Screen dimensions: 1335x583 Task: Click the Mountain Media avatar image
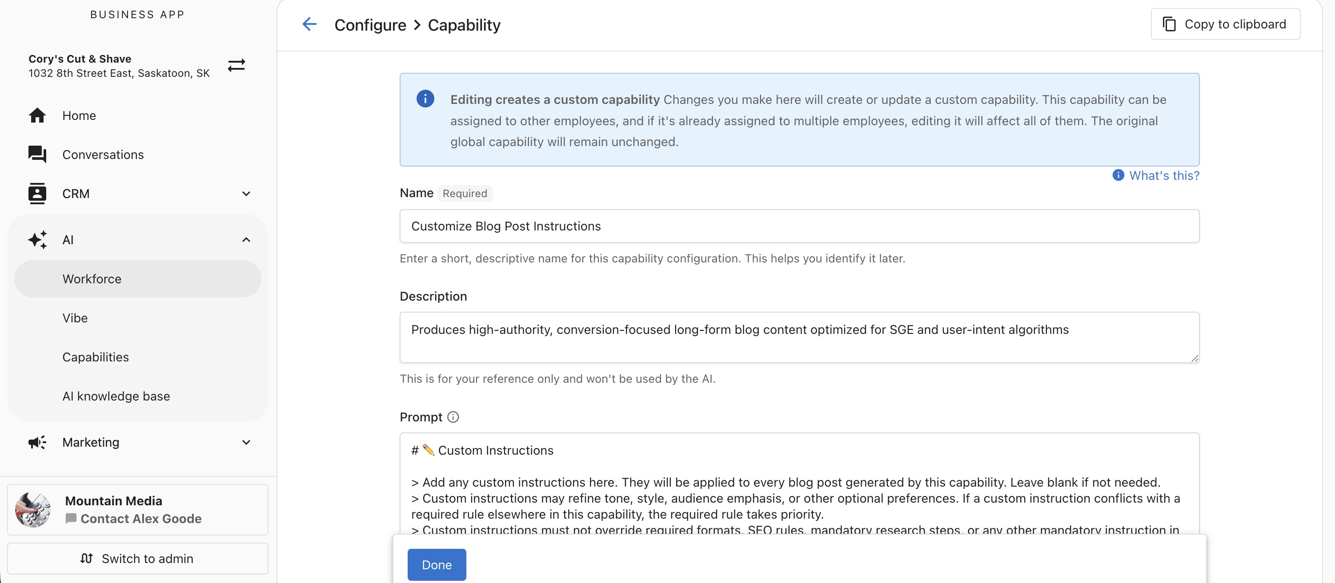coord(32,509)
